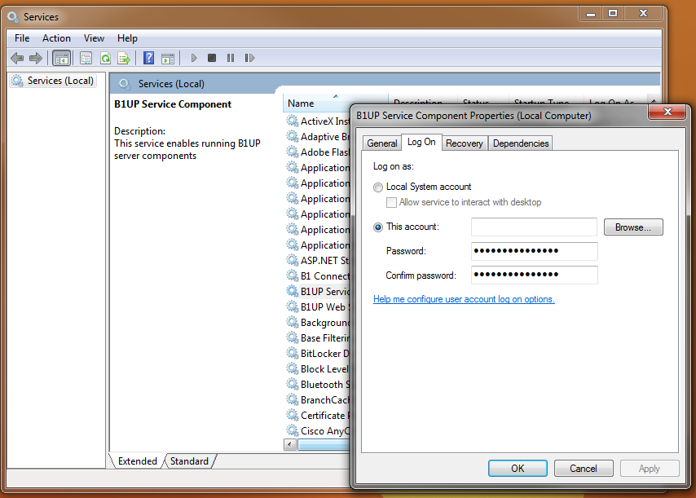Viewport: 696px width, 498px height.
Task: Select the gear icon of Certificate service
Action: point(292,415)
